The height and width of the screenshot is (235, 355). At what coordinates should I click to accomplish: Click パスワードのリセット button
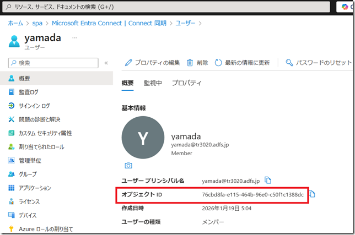(x=319, y=63)
